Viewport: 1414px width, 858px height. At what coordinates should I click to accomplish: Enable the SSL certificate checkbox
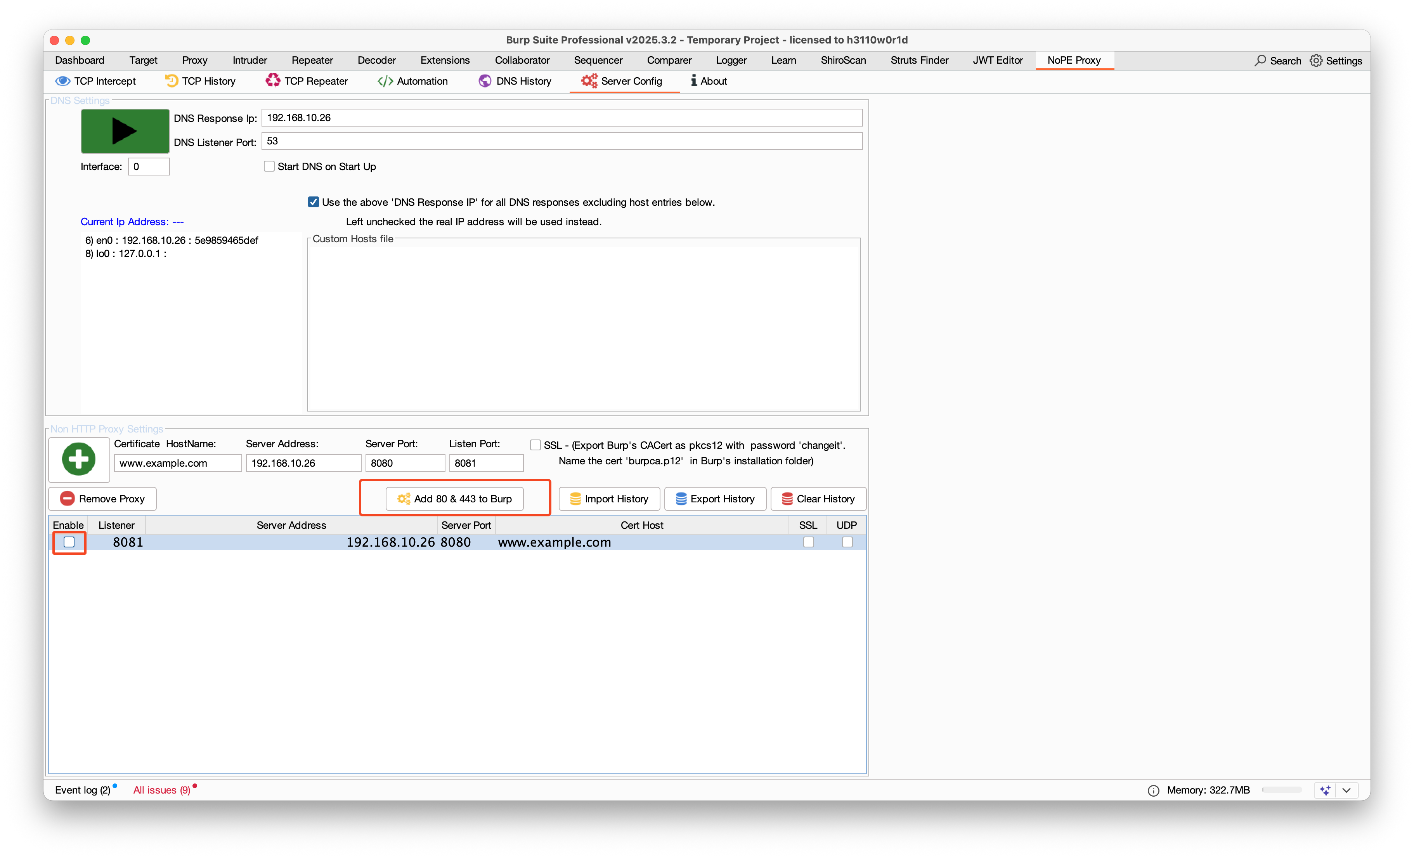pos(535,445)
